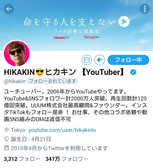Click the blue verified badge
The width and height of the screenshot is (153, 168).
pos(133,72)
